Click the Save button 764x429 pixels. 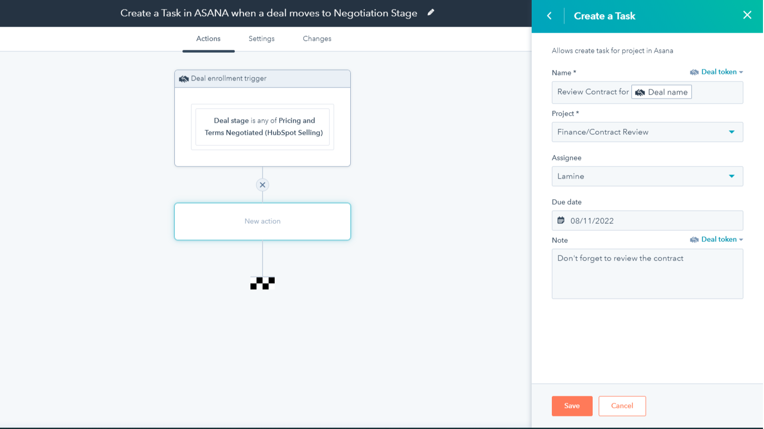coord(572,406)
